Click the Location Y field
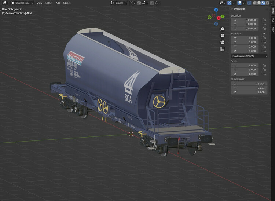Image resolution: width=275 pixels, height=201 pixels. point(245,24)
